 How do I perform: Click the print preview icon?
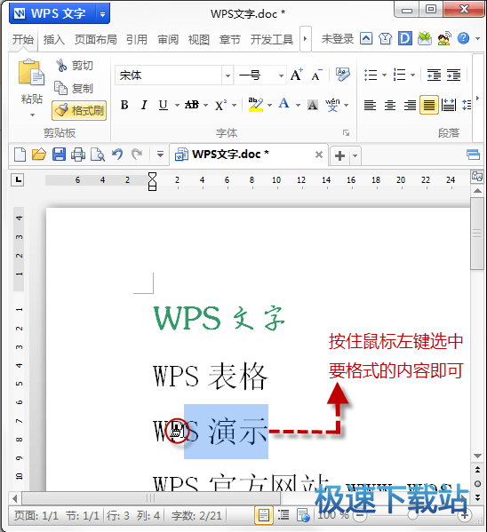98,155
